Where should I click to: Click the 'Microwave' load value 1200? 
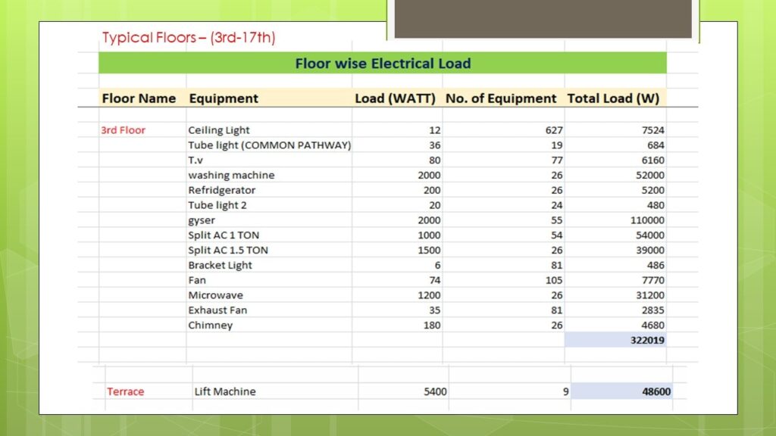click(429, 295)
